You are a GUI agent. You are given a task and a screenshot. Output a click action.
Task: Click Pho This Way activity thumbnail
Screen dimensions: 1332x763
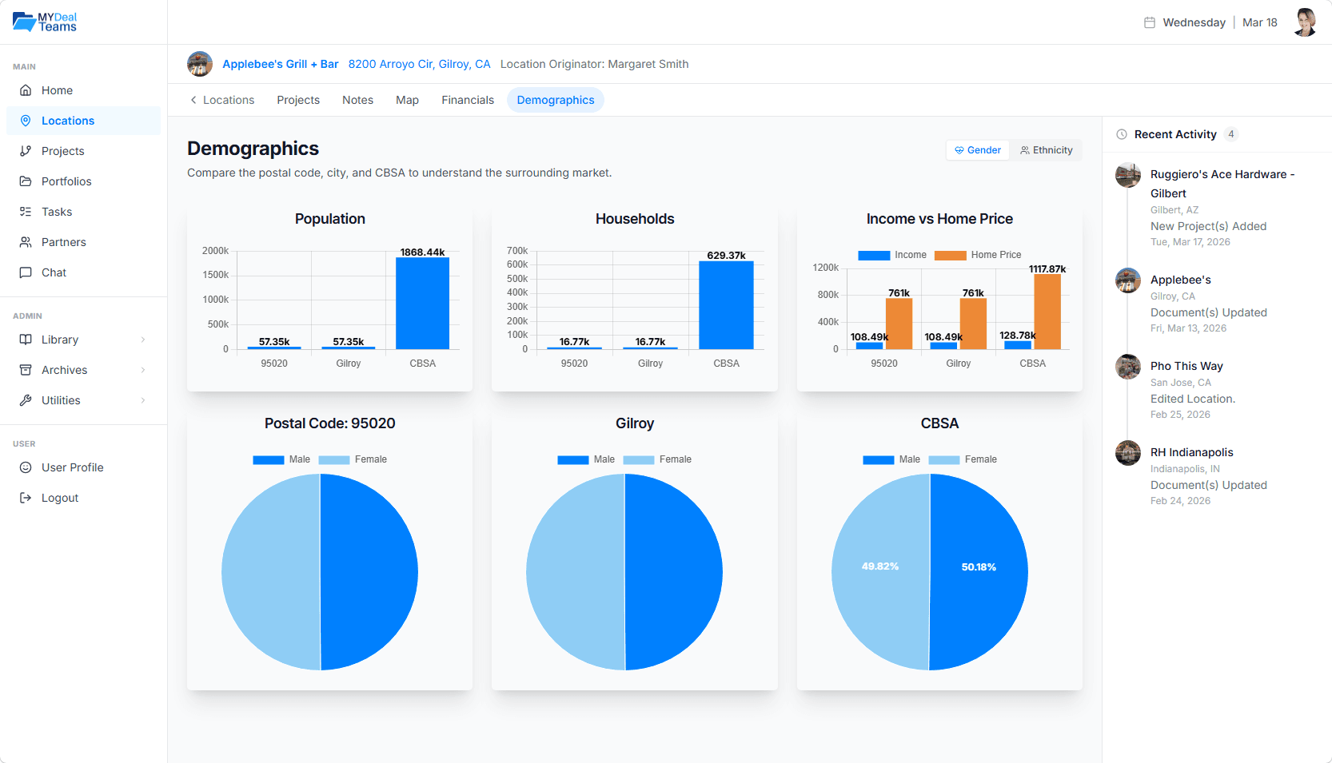(x=1128, y=367)
